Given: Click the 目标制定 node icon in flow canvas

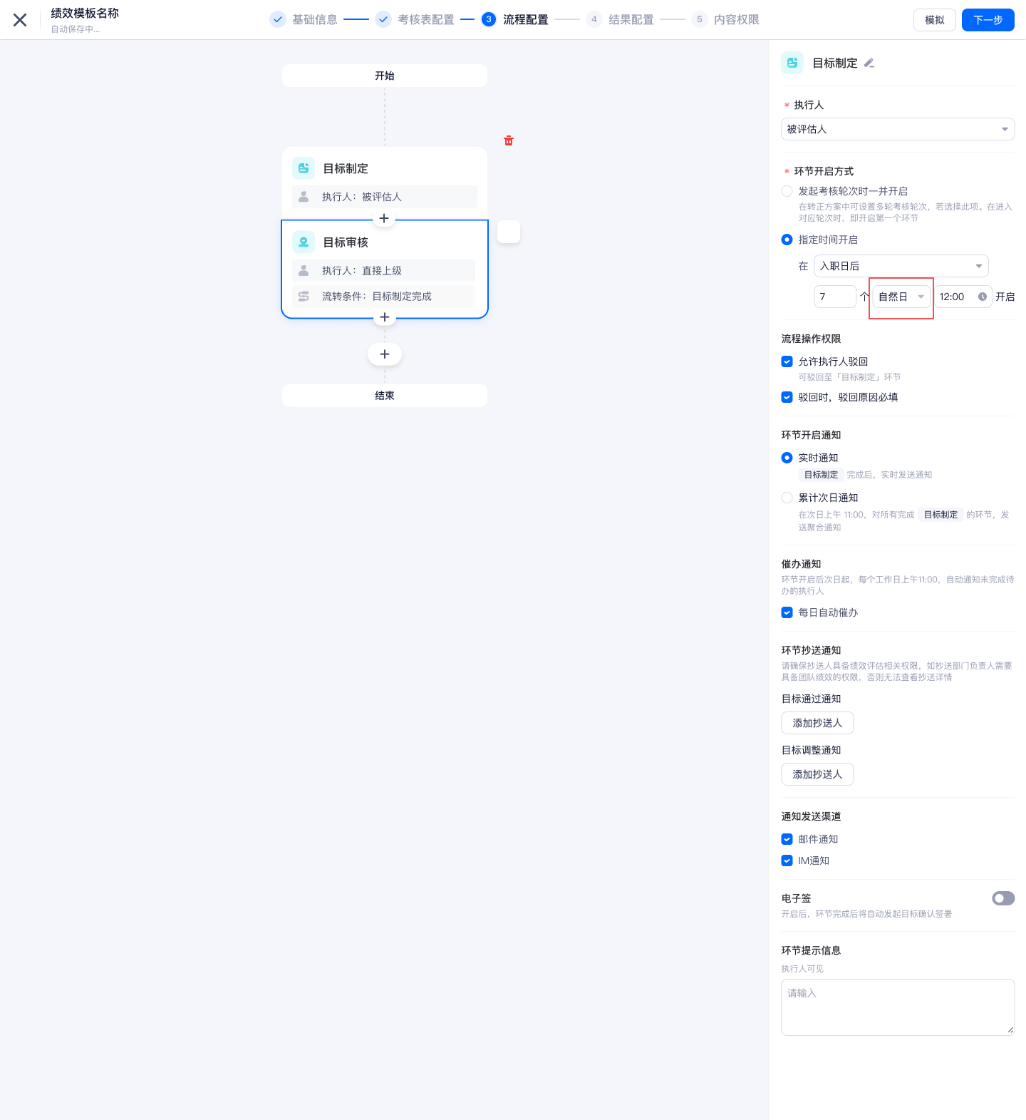Looking at the screenshot, I should [304, 168].
